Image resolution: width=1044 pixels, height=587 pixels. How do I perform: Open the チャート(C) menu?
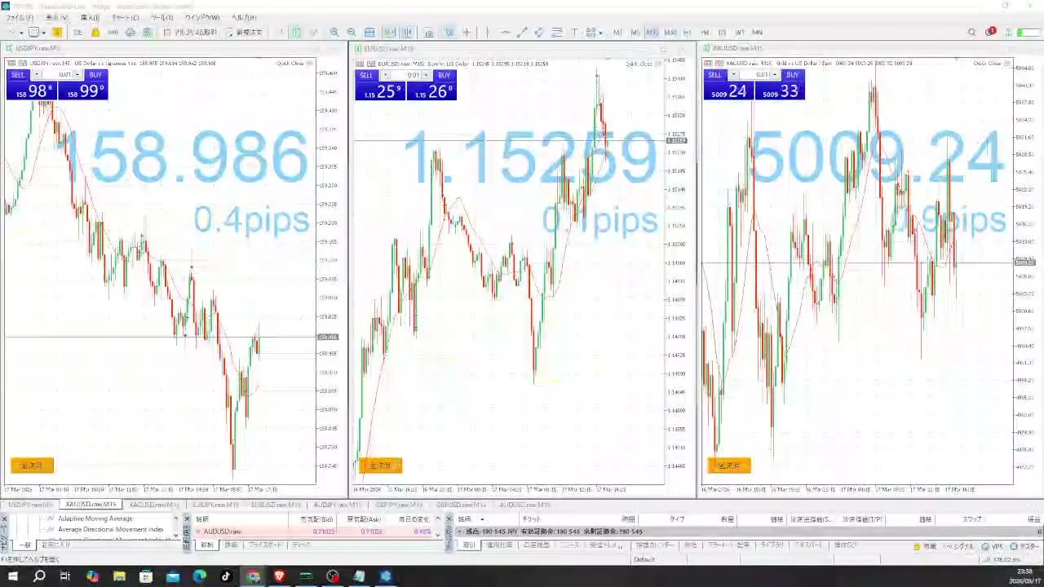125,17
